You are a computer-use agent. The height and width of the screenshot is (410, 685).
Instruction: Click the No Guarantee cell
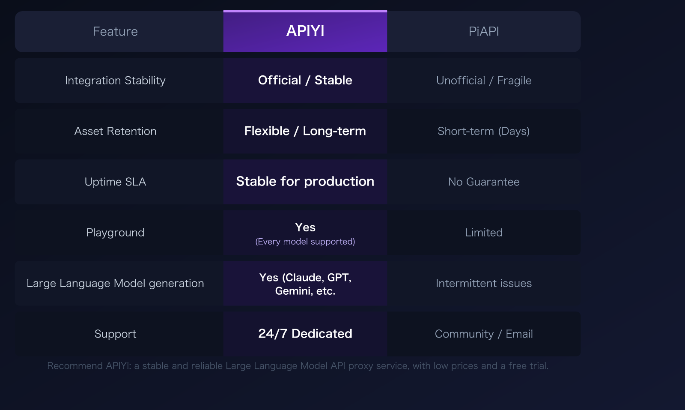point(483,182)
